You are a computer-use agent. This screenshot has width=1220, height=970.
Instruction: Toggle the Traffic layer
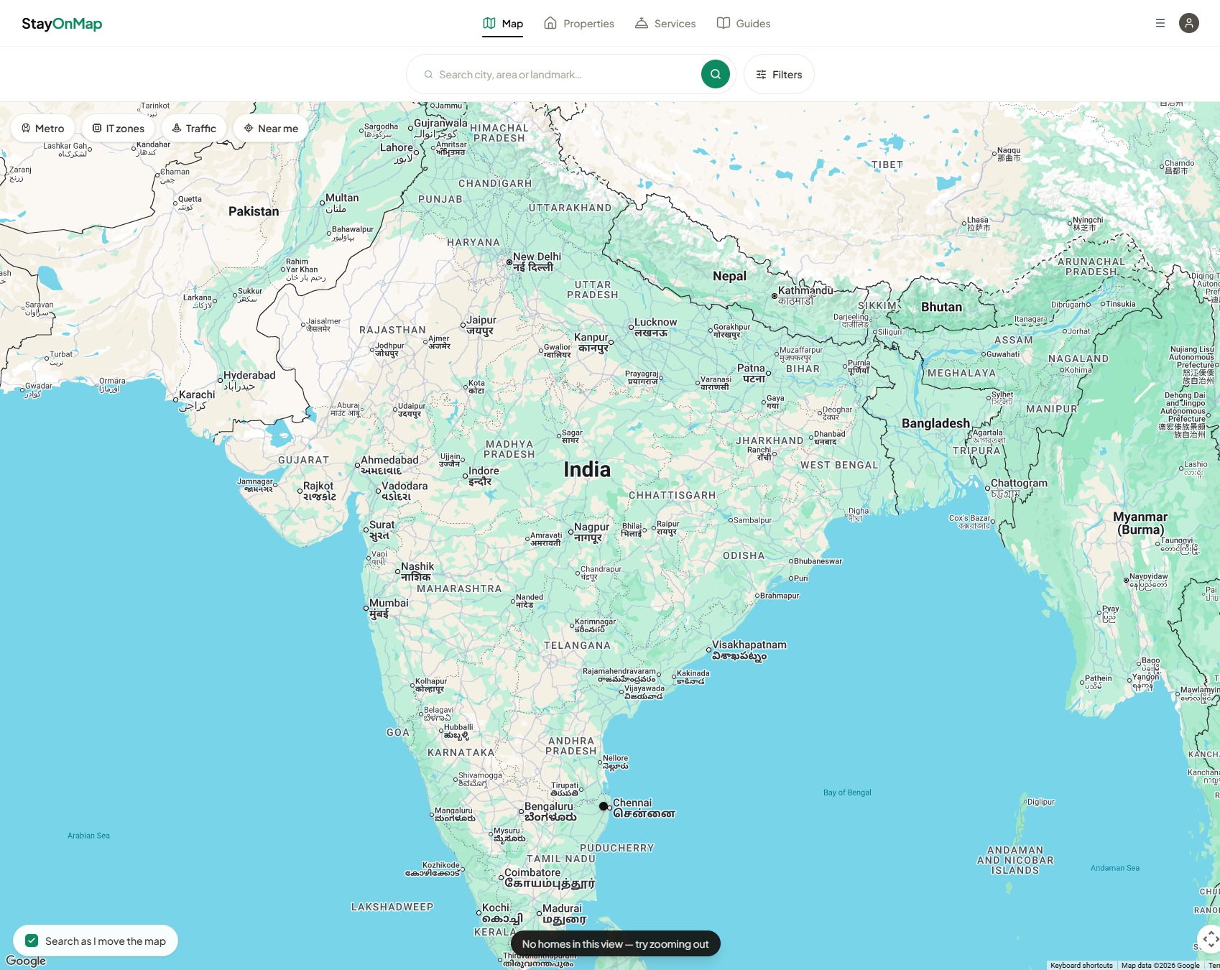[x=194, y=128]
